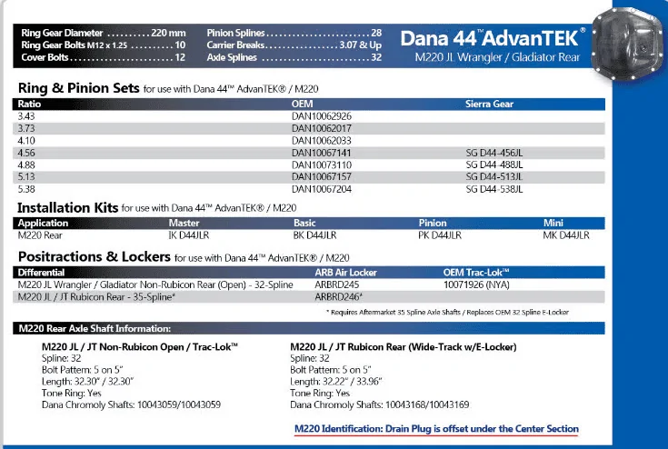Click OEM Trac-Lok part 10071926

(476, 284)
